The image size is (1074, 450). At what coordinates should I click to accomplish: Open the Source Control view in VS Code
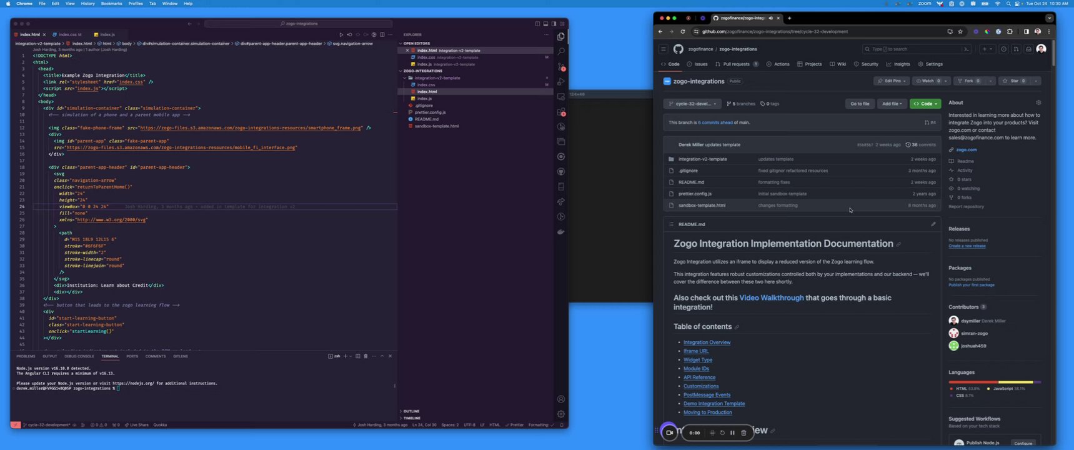coord(561,66)
